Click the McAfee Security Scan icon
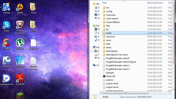Screen dimensions: 176x99 [x=20, y=28]
